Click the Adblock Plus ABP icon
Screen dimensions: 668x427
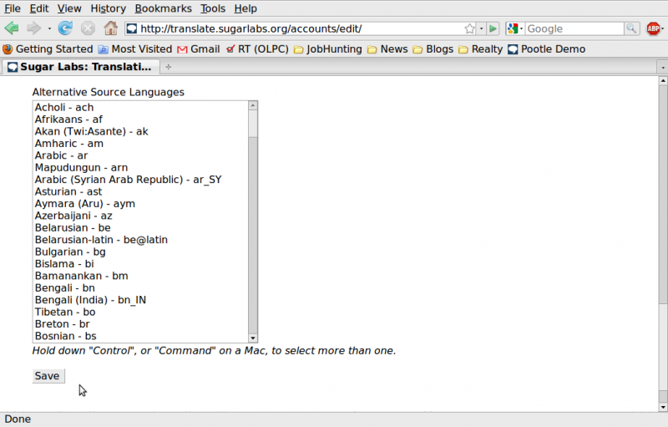click(654, 28)
